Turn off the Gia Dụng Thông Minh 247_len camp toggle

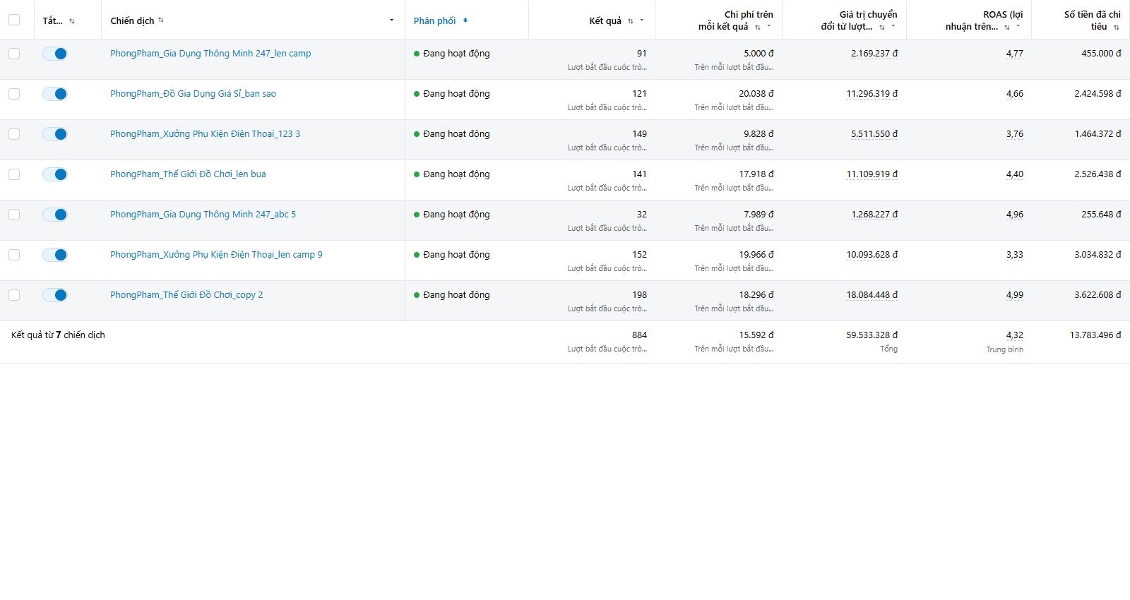pos(55,54)
